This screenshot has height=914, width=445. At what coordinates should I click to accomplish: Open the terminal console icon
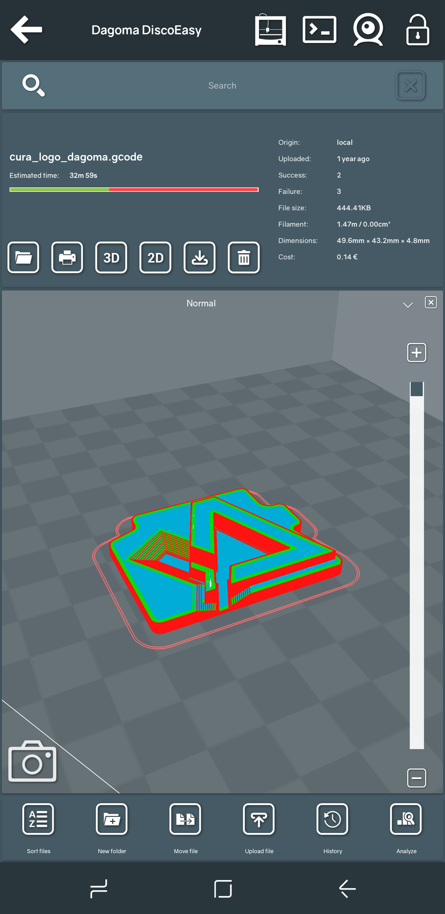click(319, 30)
